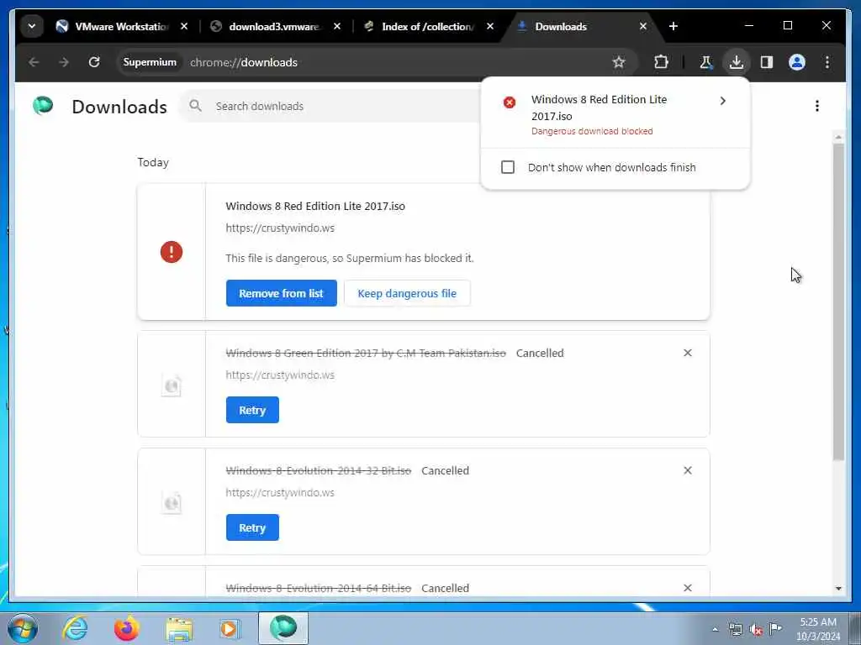Click the muted volume tray icon
861x645 pixels.
[x=756, y=629]
